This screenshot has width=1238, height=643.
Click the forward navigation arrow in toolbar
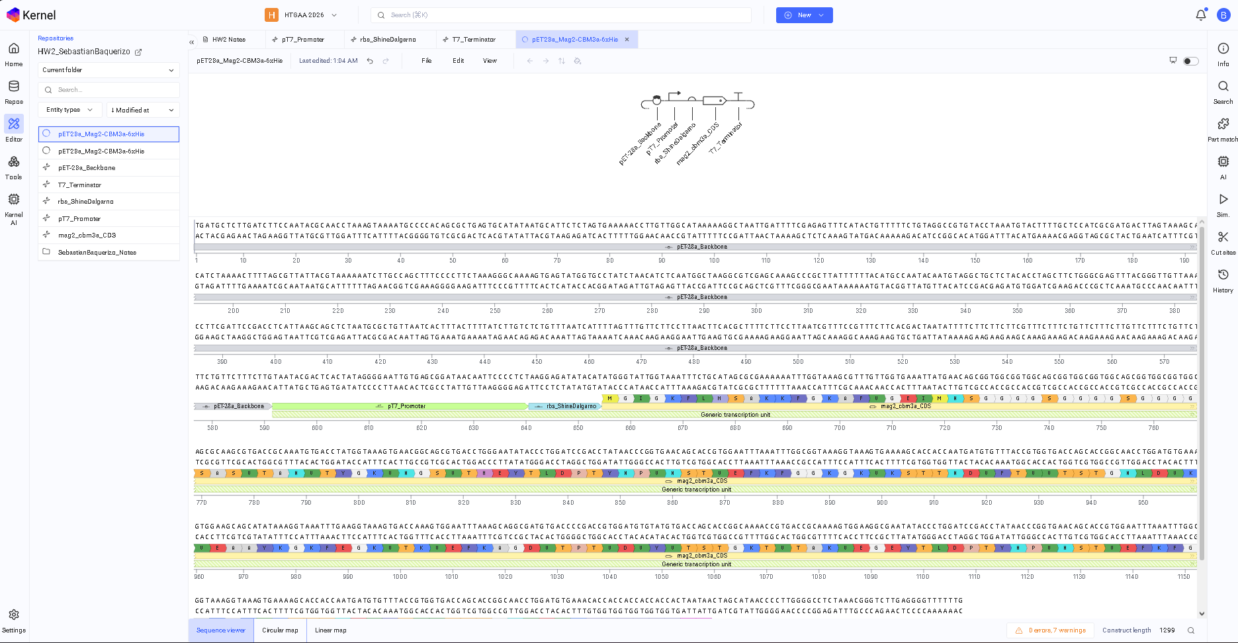click(545, 61)
